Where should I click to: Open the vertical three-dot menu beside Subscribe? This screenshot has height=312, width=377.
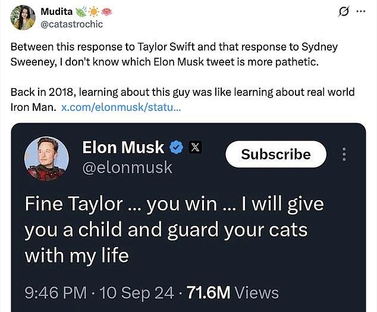[x=344, y=154]
